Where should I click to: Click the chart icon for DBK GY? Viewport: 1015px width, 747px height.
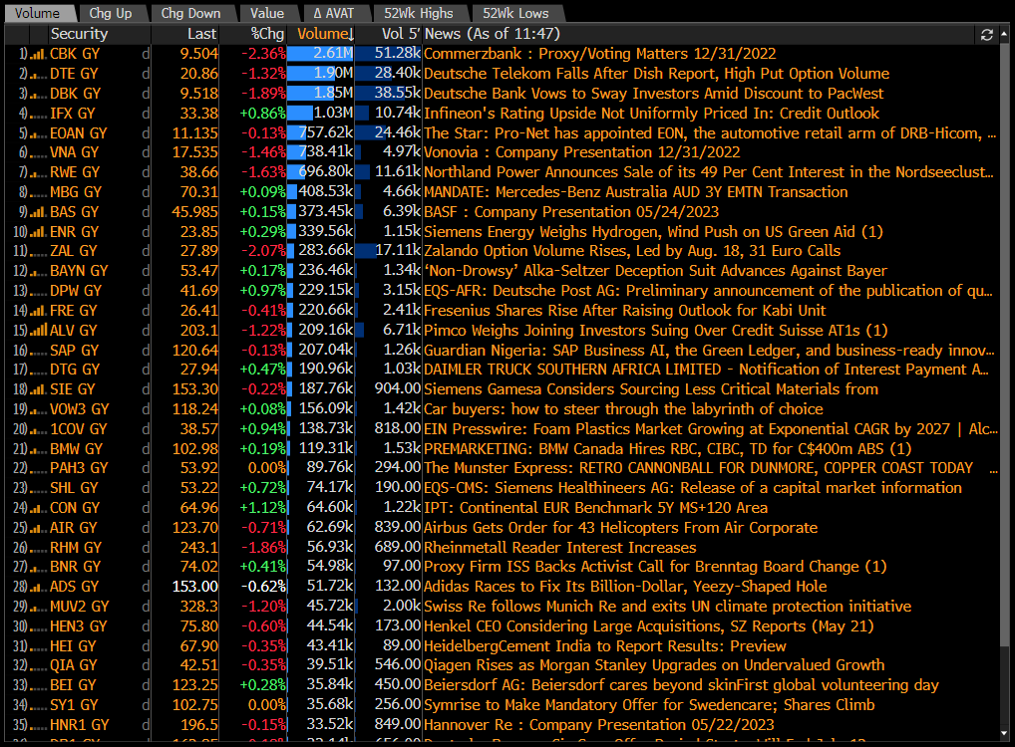click(x=38, y=94)
